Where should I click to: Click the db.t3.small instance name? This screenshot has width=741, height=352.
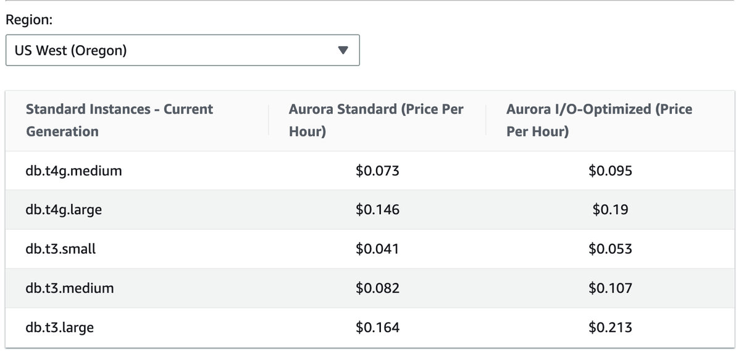click(x=61, y=249)
